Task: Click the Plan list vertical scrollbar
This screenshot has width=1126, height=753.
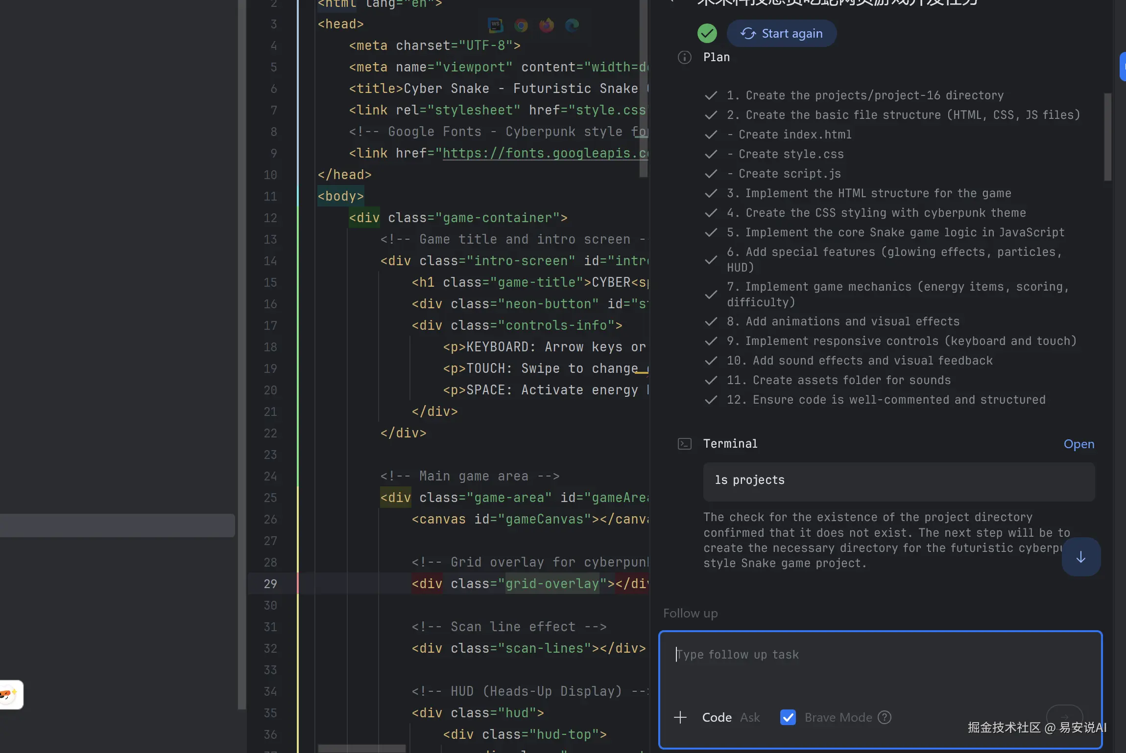Action: (1107, 137)
